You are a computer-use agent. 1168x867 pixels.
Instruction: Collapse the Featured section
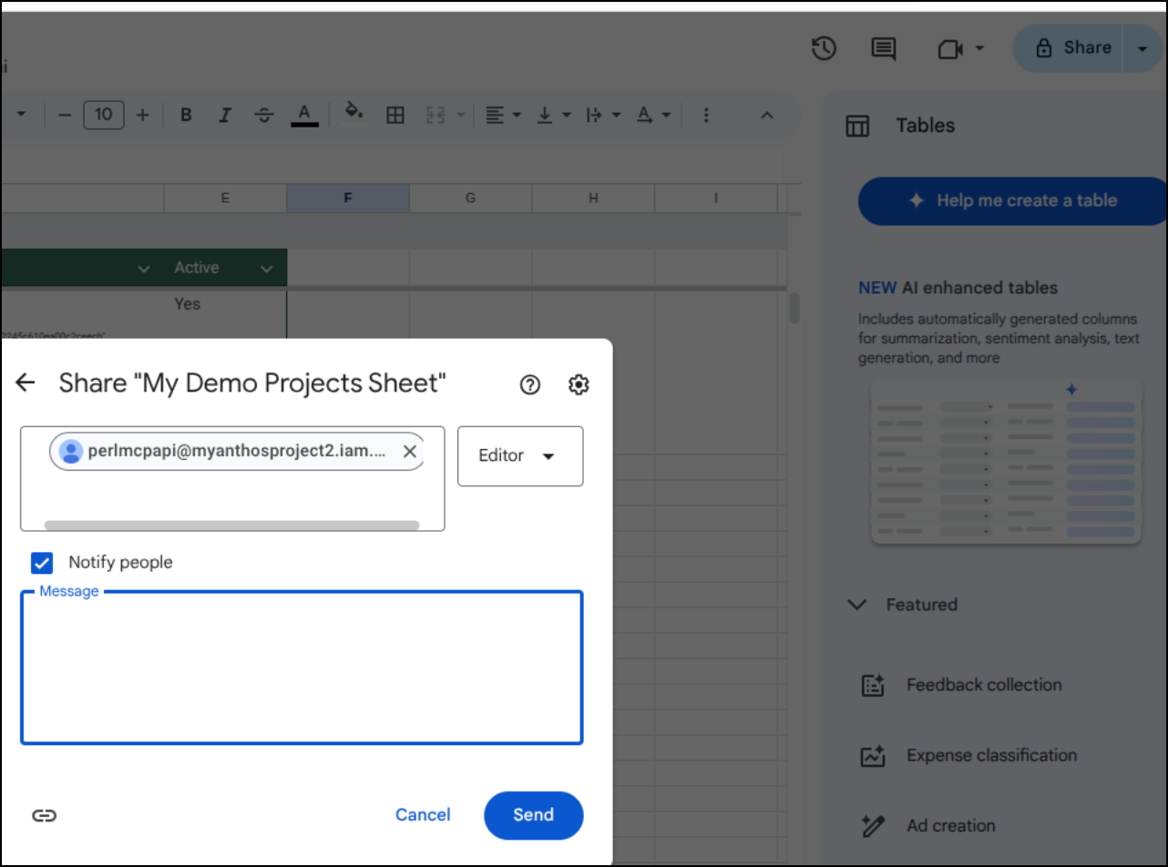click(x=856, y=605)
